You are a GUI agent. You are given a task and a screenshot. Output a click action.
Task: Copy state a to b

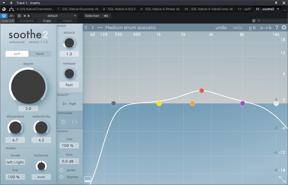266,28
